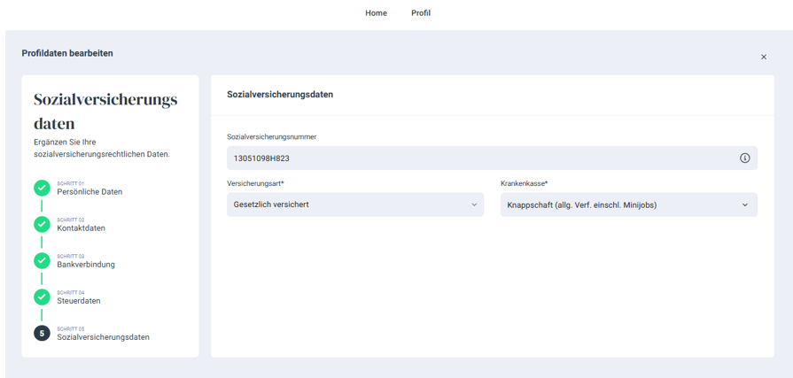
Task: Select Sozialversicherungsdaten step label in sidebar
Action: tap(103, 337)
